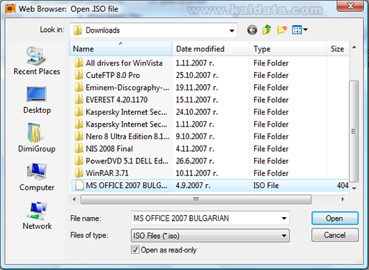The height and width of the screenshot is (270, 369).
Task: Sort by Size column header
Action: [338, 49]
